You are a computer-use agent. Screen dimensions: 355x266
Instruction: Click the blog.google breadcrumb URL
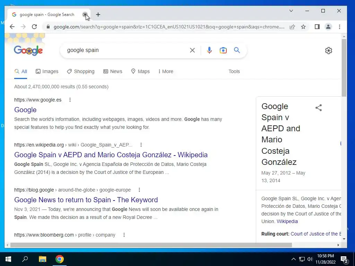72,190
